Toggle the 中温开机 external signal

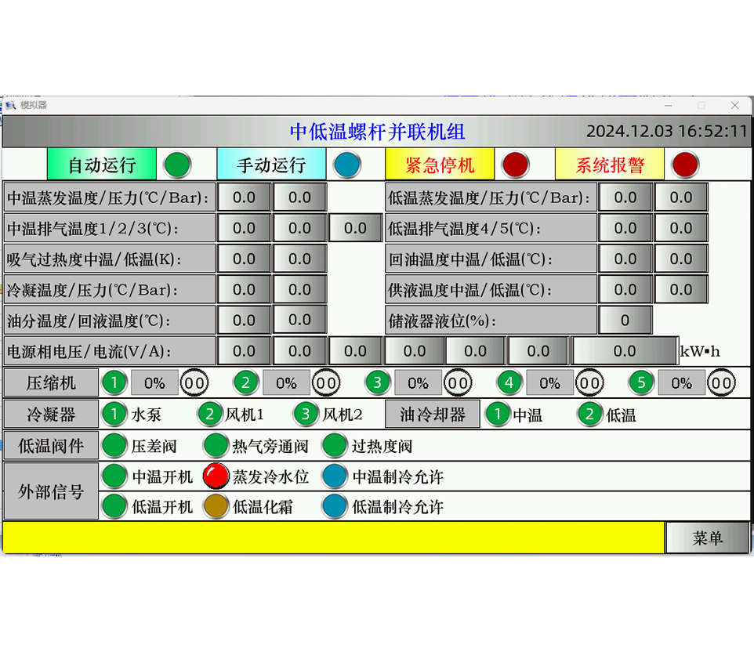coord(114,476)
